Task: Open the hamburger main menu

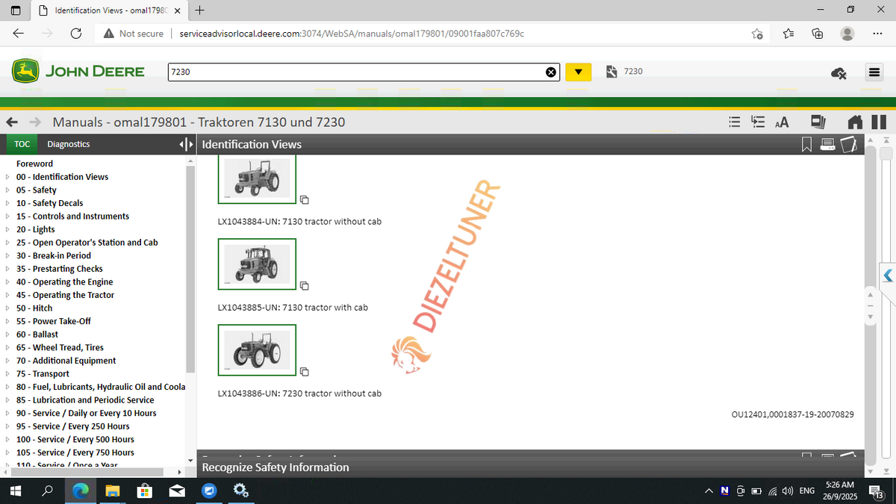Action: point(873,72)
